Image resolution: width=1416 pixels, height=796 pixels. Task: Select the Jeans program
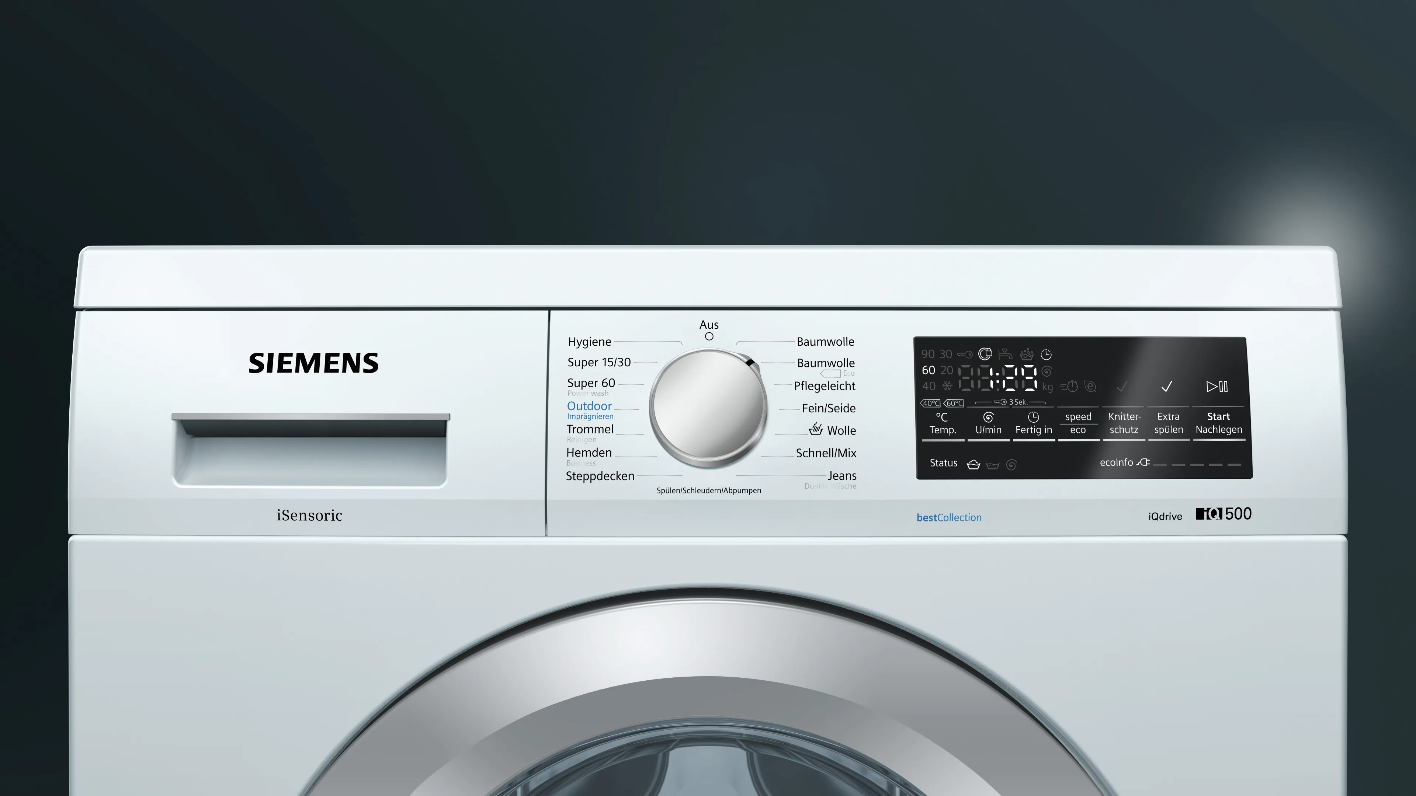tap(842, 476)
